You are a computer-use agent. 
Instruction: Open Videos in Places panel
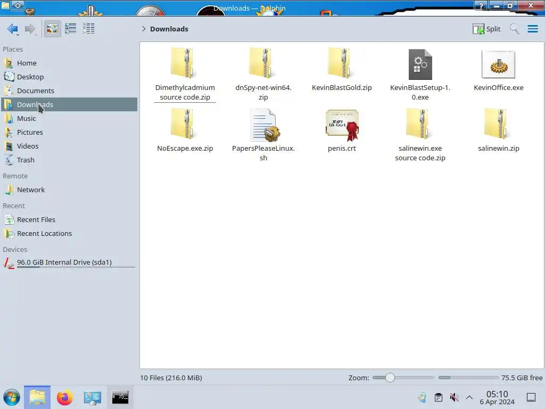click(x=69, y=146)
